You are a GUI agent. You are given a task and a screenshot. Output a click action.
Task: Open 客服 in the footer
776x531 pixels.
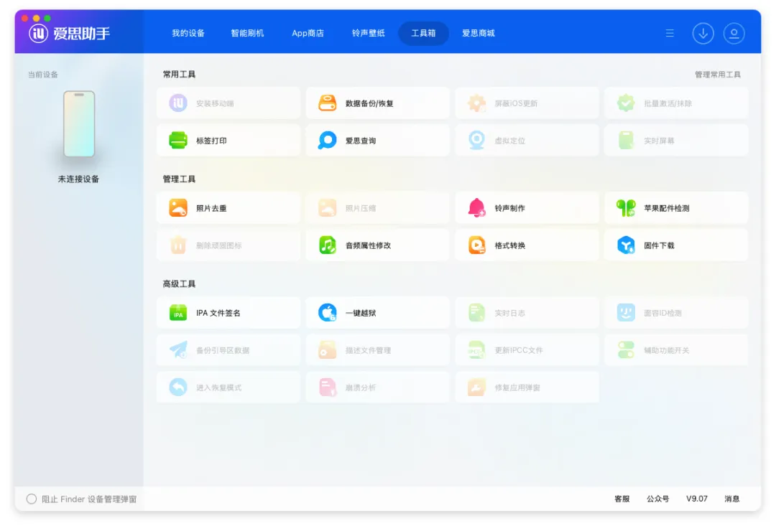tap(622, 499)
